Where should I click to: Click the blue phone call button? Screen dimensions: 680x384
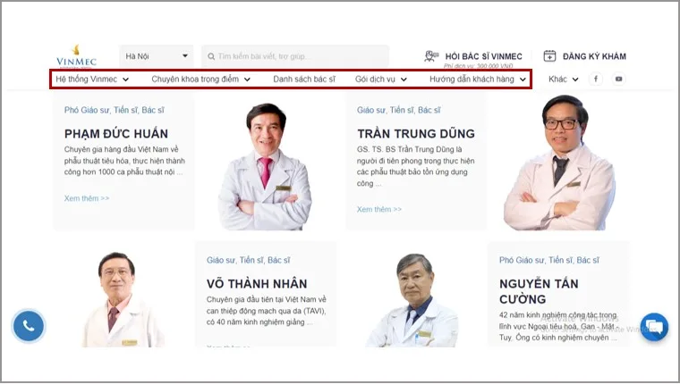(x=29, y=326)
